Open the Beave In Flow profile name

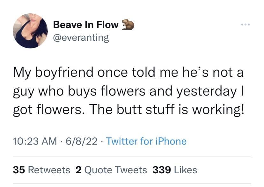(x=86, y=25)
